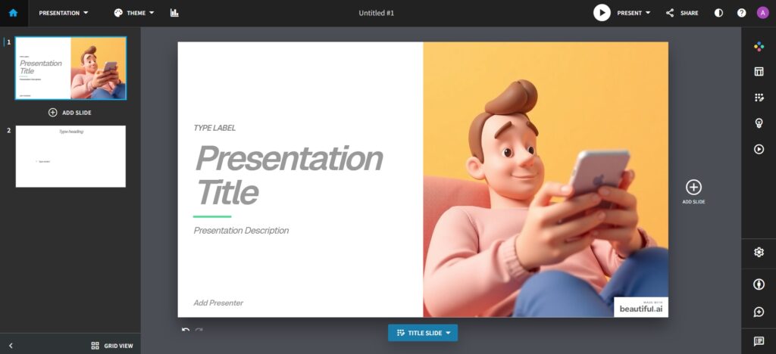Collapse the slide panel with left chevron
Viewport: 776px width, 354px height.
point(11,346)
